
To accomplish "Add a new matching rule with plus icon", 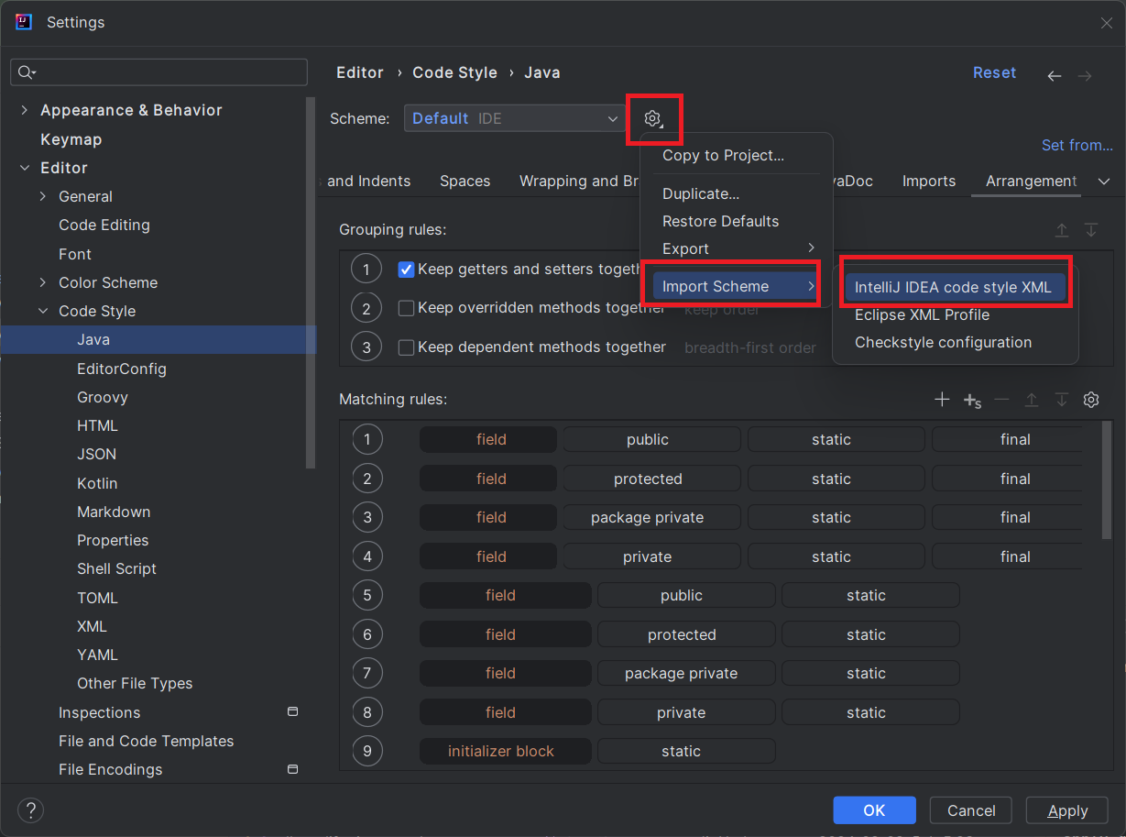I will pyautogui.click(x=942, y=400).
